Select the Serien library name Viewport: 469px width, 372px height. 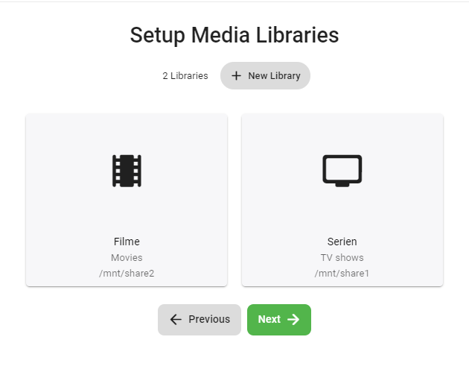click(342, 242)
